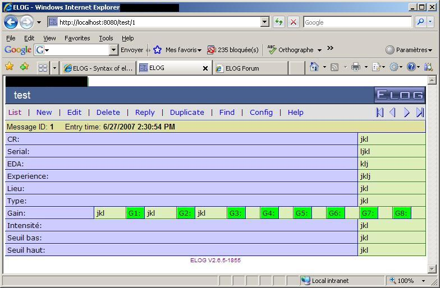
Task: Go to next entry arrow icon
Action: tap(406, 112)
